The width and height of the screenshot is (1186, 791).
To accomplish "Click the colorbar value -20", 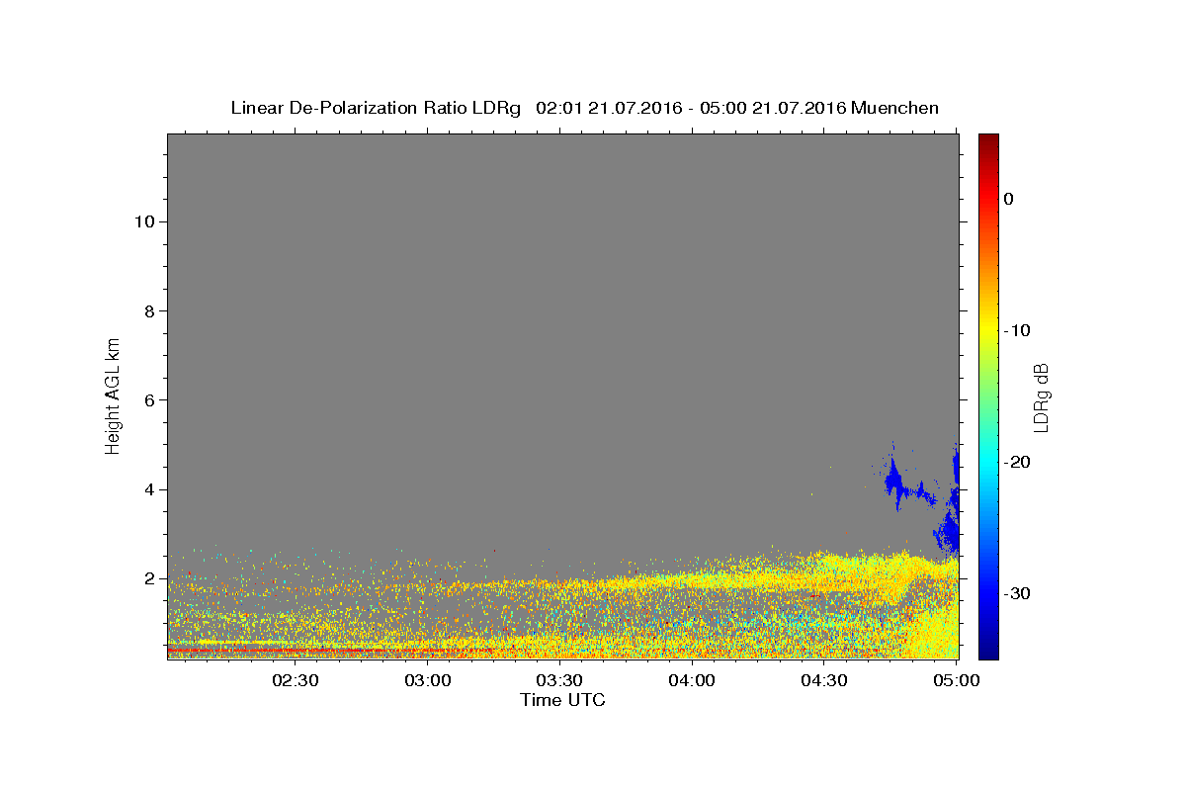I will pos(1018,462).
